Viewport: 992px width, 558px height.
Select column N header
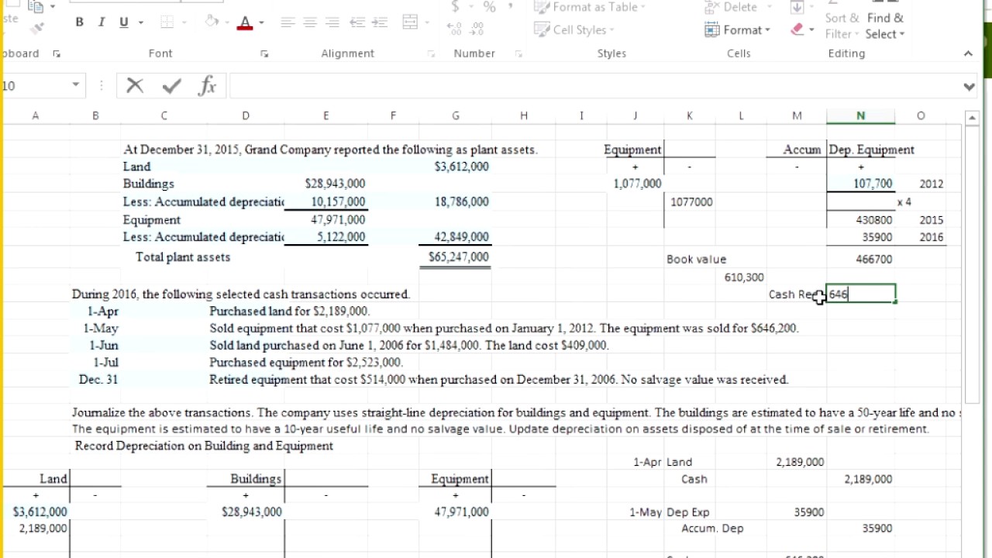click(860, 115)
